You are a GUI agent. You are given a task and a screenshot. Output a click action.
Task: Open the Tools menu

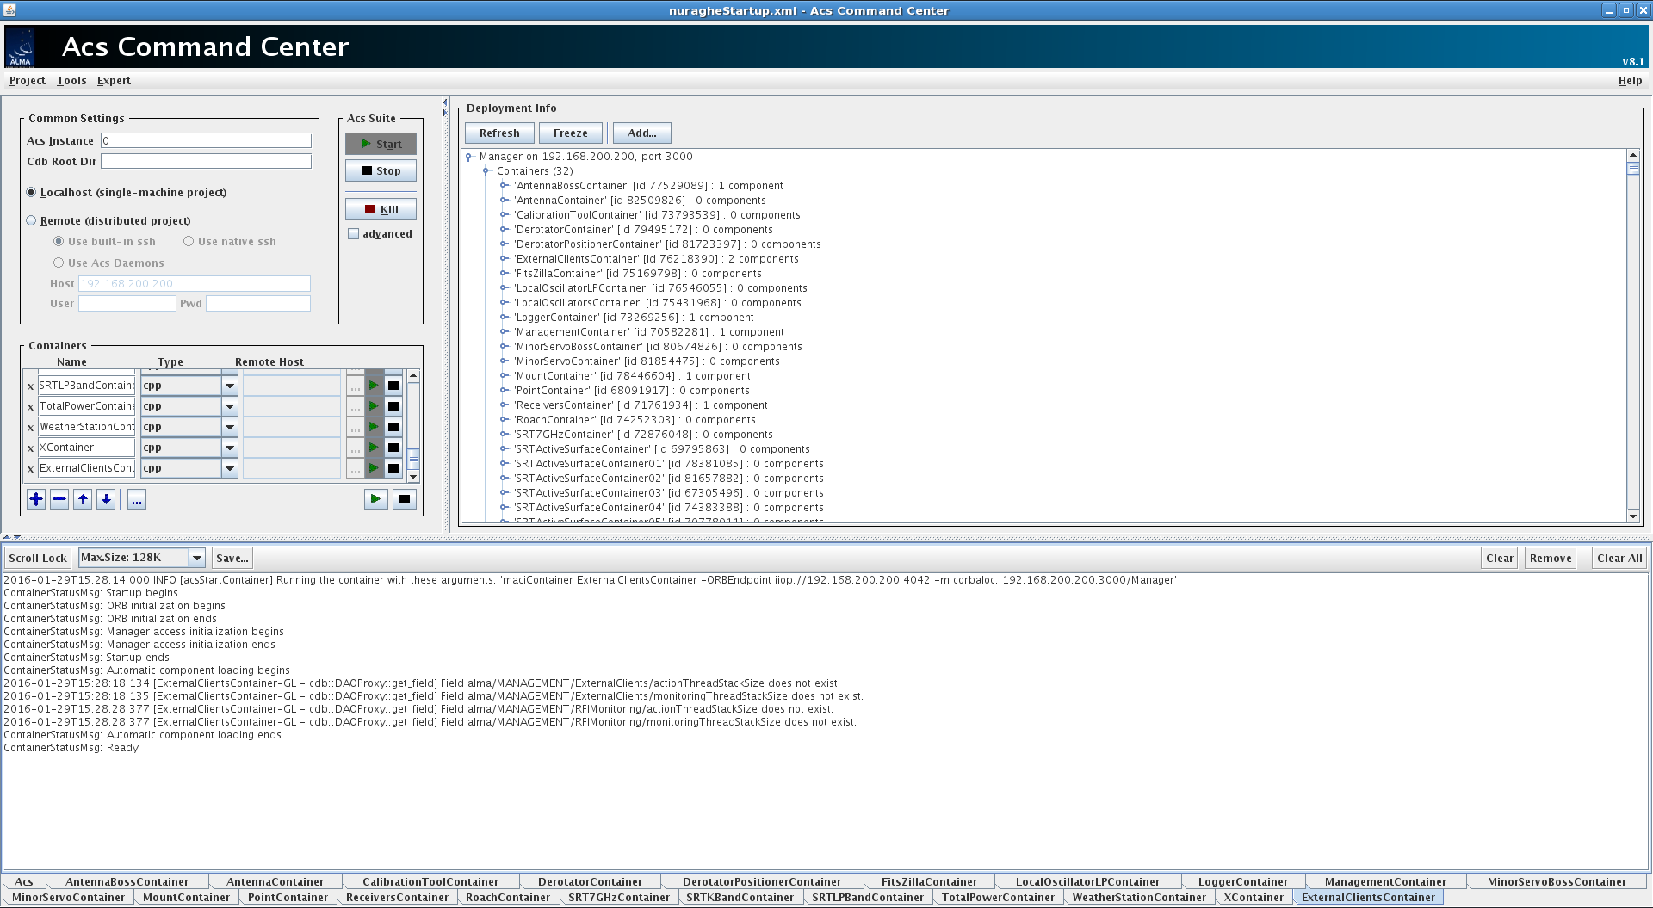coord(71,81)
